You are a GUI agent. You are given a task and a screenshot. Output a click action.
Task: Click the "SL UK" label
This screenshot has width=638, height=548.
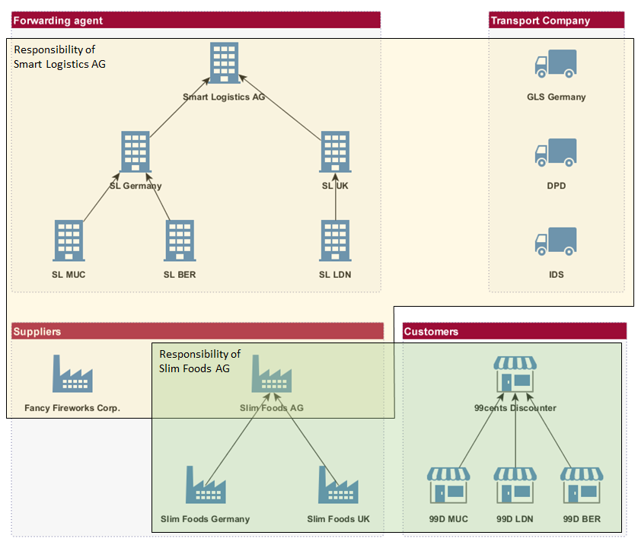[x=335, y=186]
